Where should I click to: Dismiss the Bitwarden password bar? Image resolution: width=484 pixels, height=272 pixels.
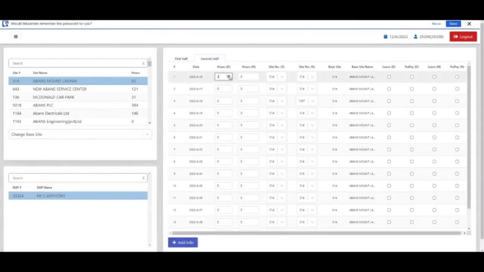click(469, 23)
